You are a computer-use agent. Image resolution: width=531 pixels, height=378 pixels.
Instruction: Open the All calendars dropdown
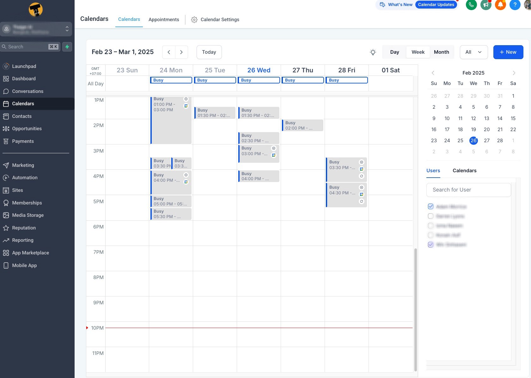(x=473, y=52)
